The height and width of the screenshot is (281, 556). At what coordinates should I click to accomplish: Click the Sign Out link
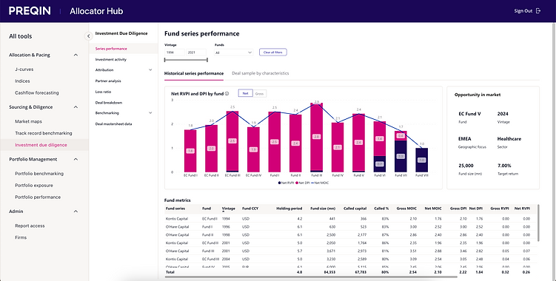point(523,11)
